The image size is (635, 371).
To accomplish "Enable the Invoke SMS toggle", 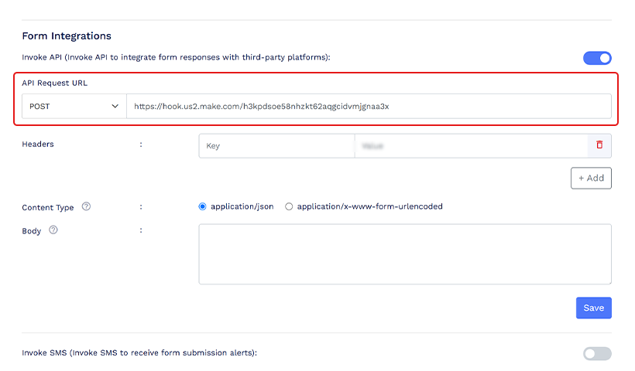I will click(x=597, y=353).
